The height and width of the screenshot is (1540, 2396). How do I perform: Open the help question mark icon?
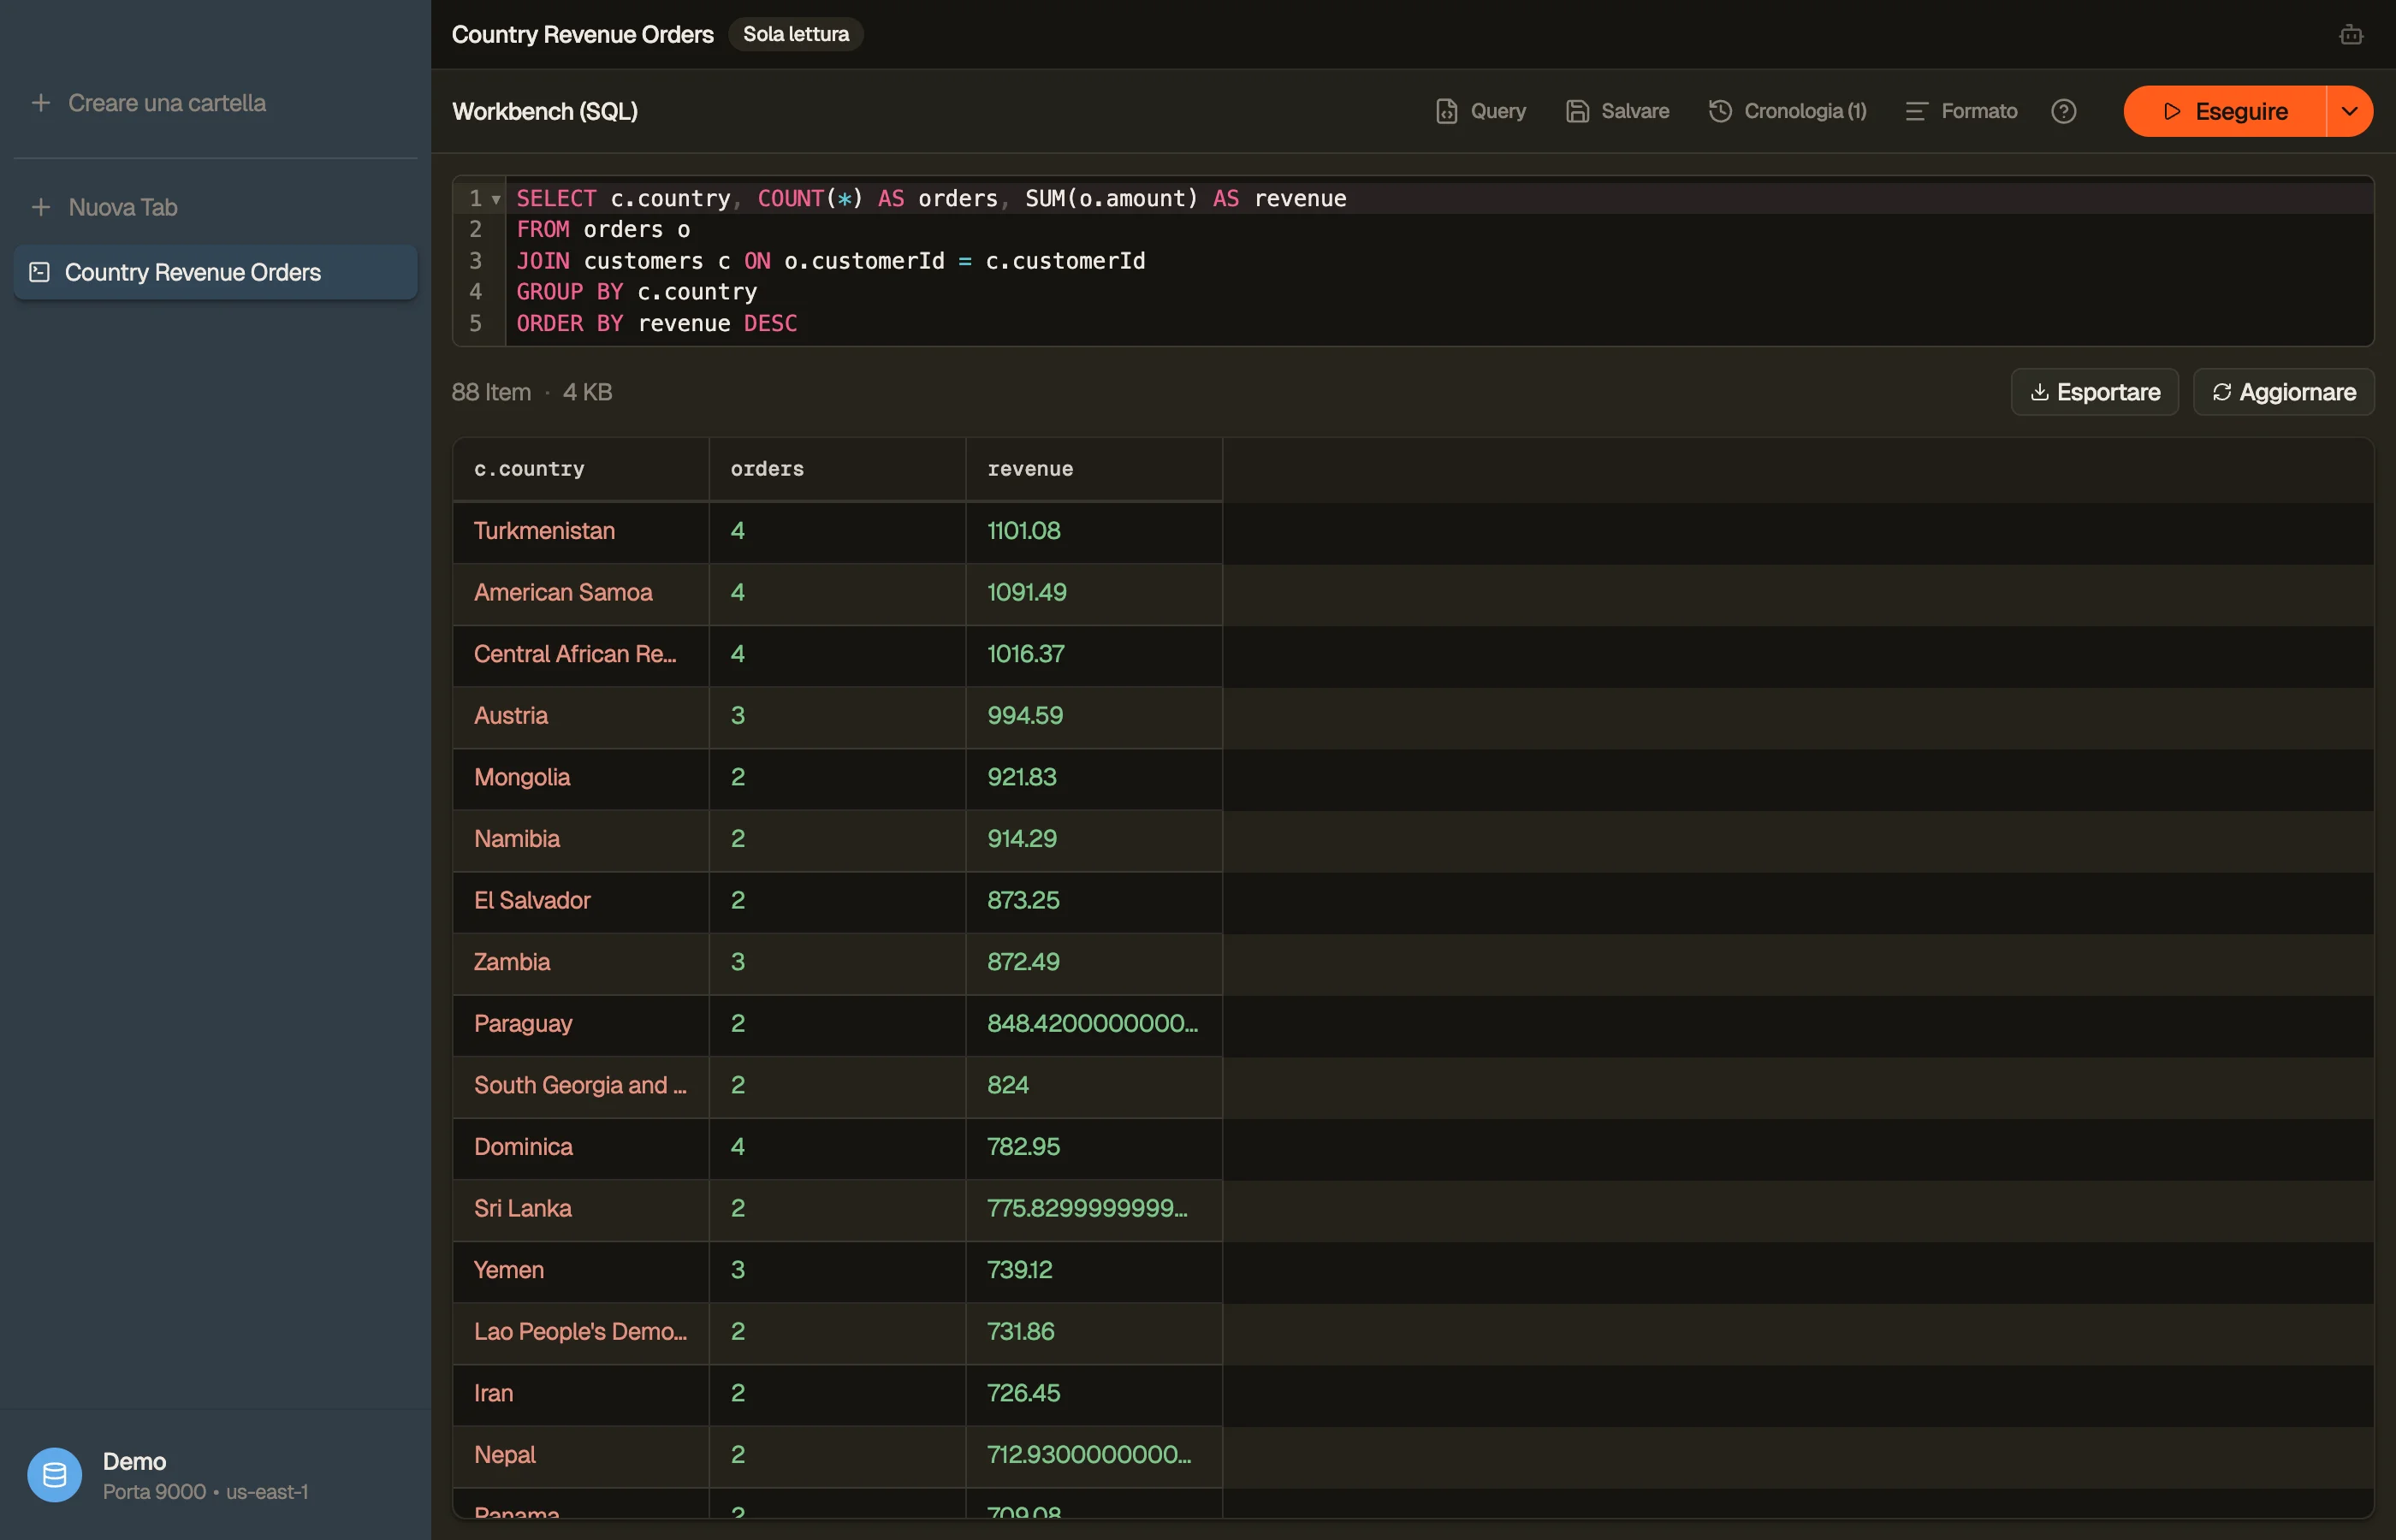coord(2063,111)
